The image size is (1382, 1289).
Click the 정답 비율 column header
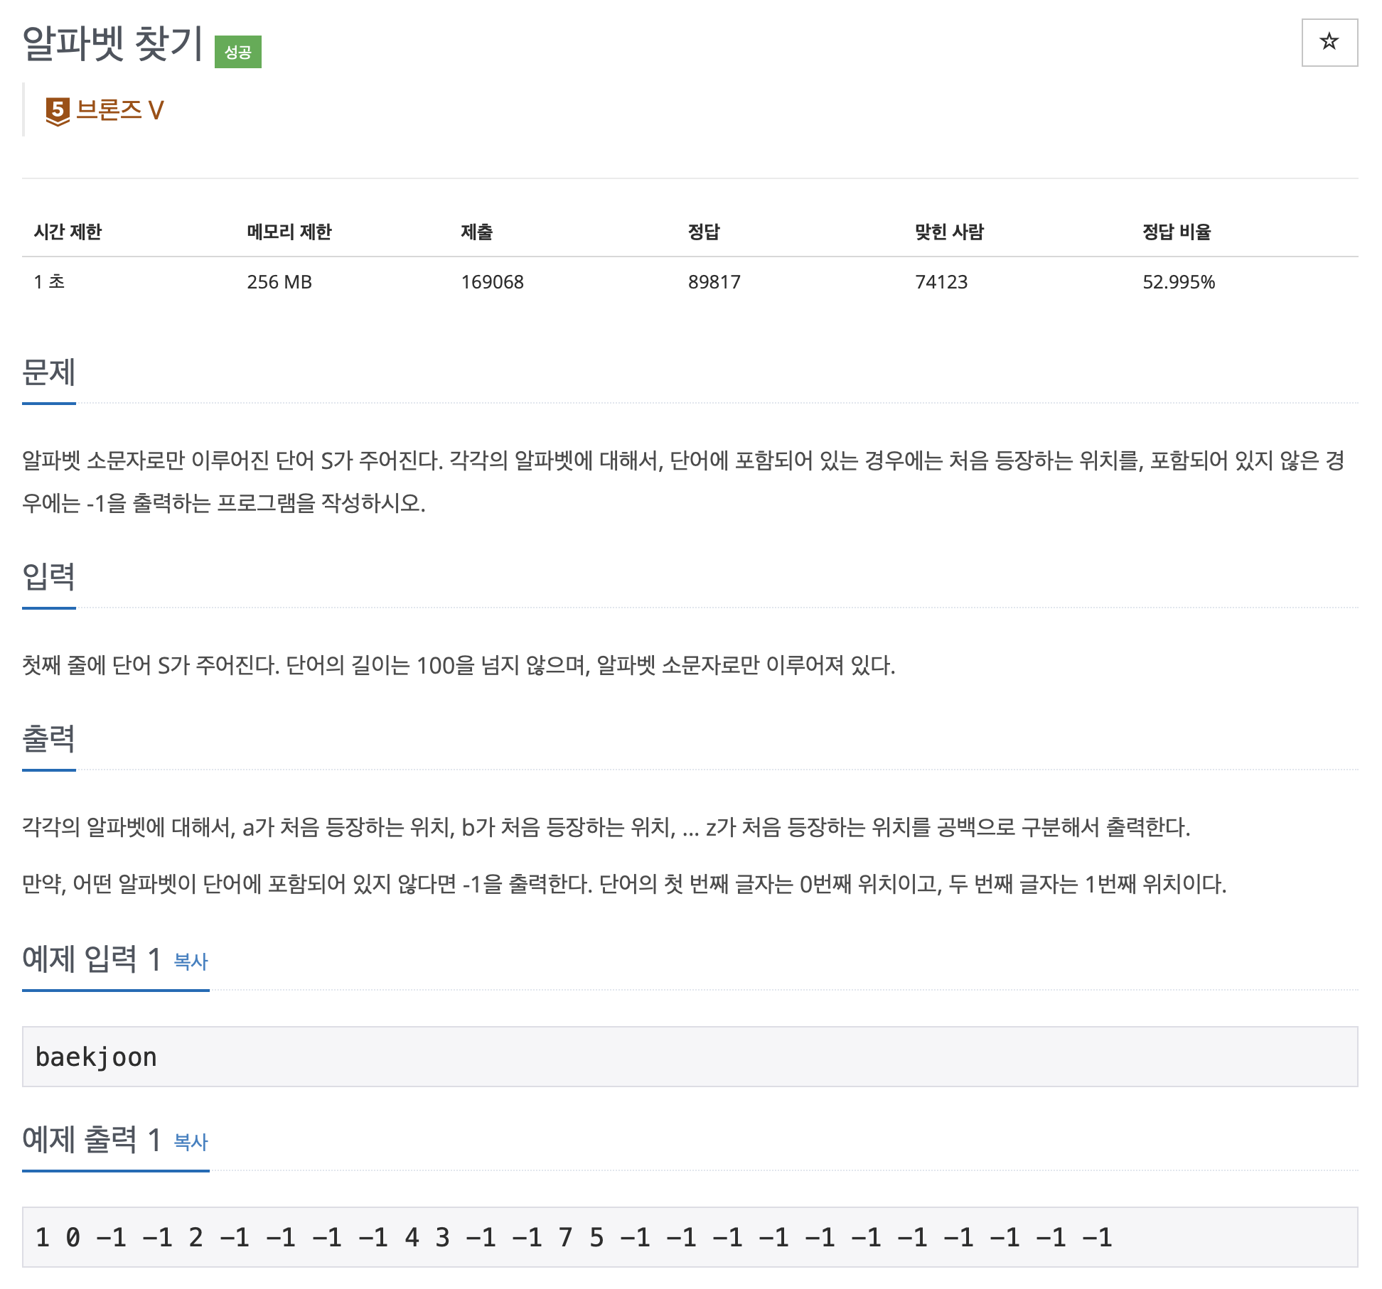(1176, 232)
